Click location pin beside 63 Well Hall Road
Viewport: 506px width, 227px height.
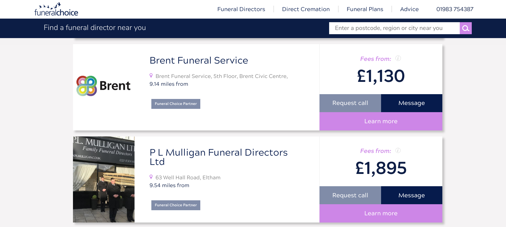coord(151,177)
